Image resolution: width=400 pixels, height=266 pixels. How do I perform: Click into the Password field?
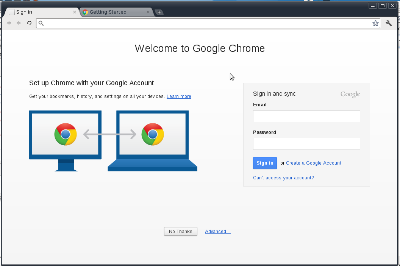click(x=306, y=144)
